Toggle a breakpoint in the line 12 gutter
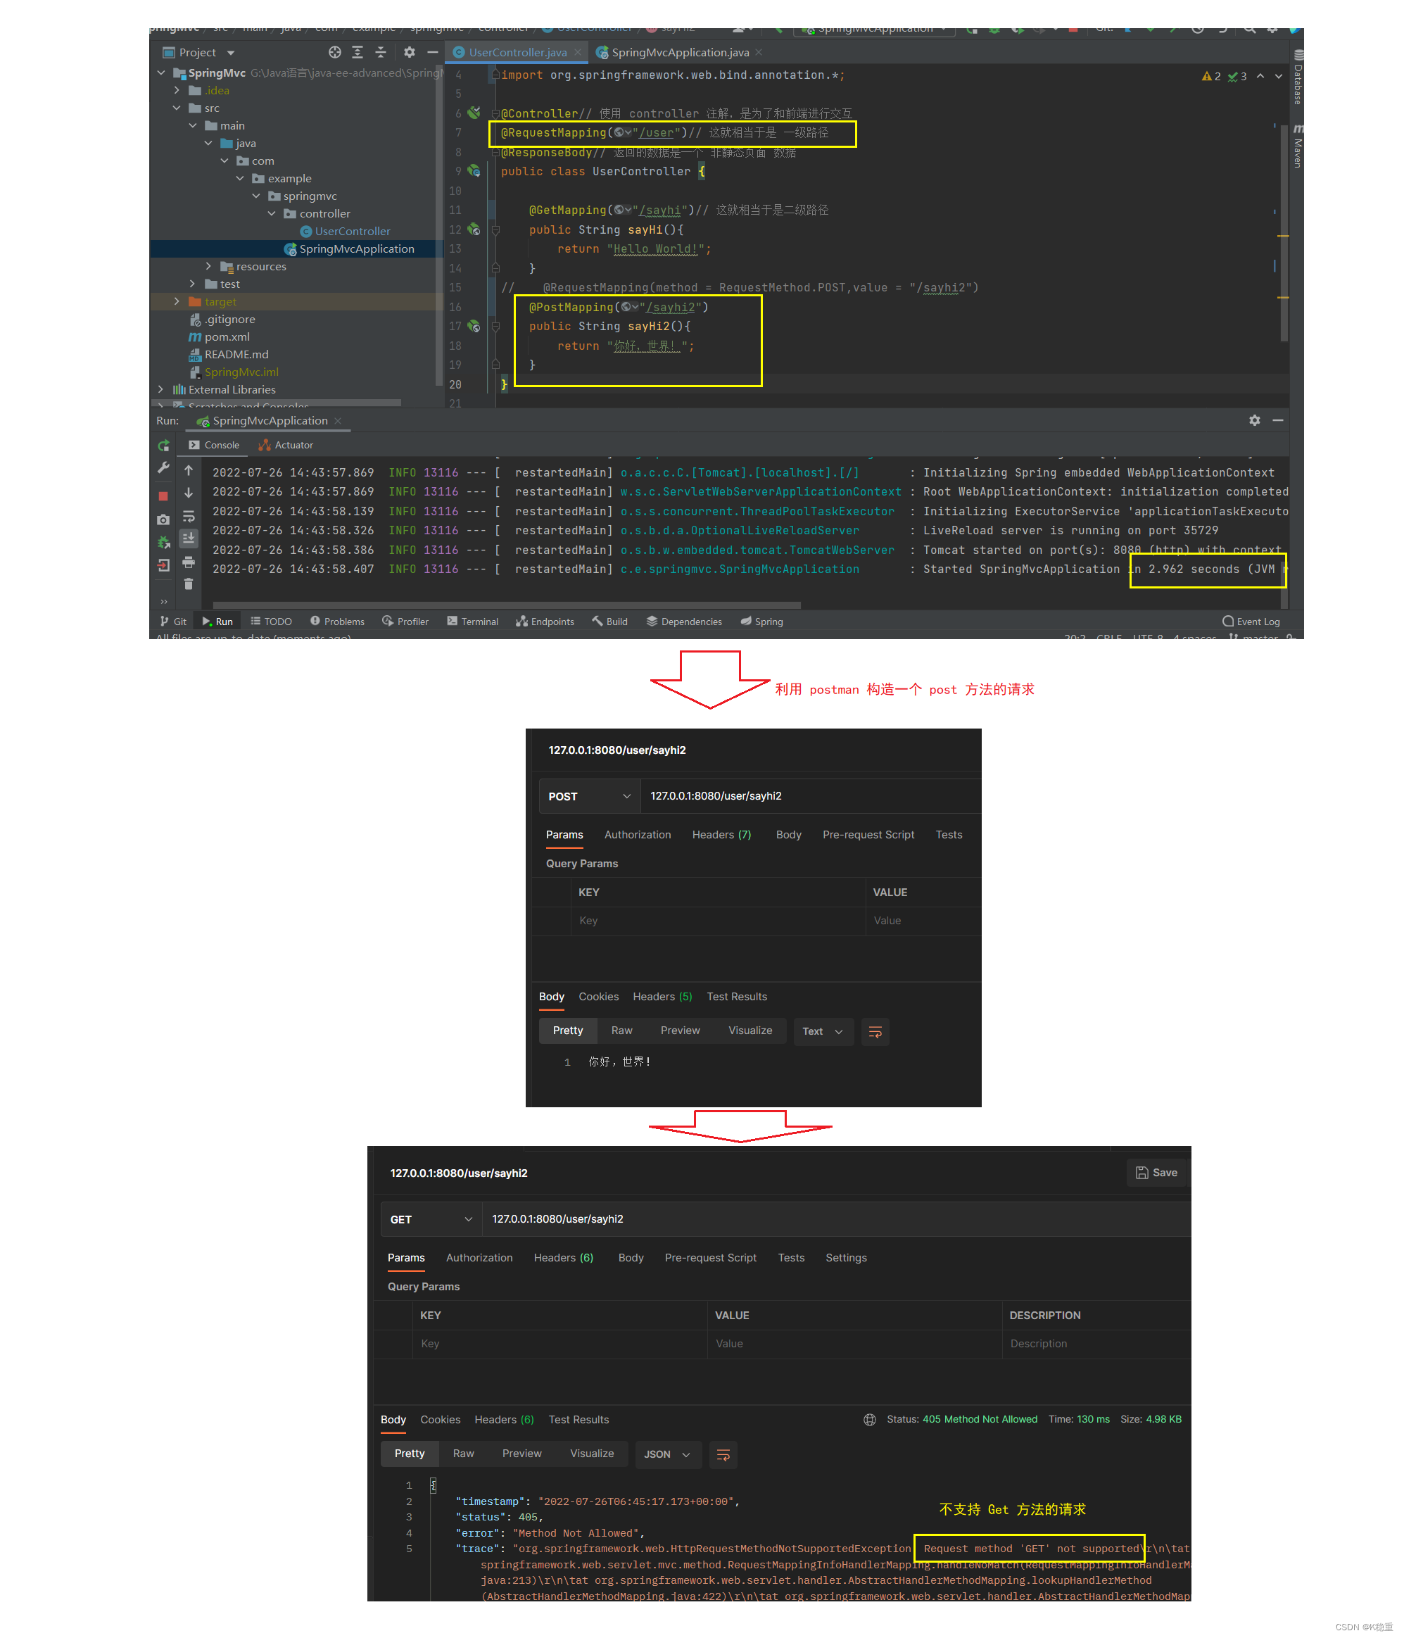Screen dimensions: 1404x1638 (x=486, y=229)
